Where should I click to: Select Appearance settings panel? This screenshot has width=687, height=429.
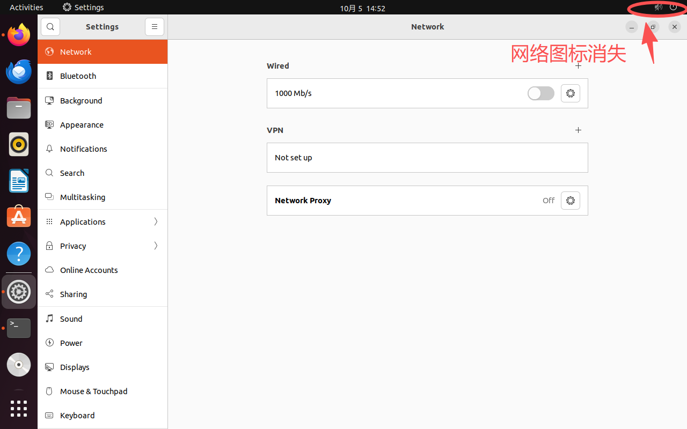pos(103,124)
